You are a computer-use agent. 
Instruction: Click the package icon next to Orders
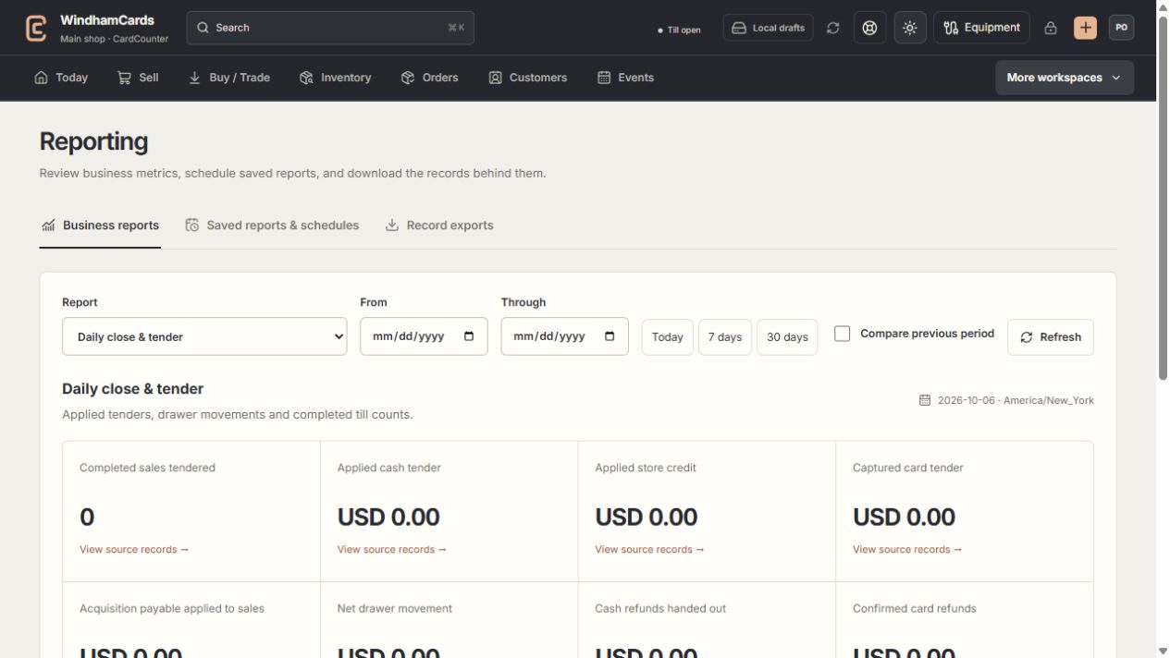click(x=408, y=78)
